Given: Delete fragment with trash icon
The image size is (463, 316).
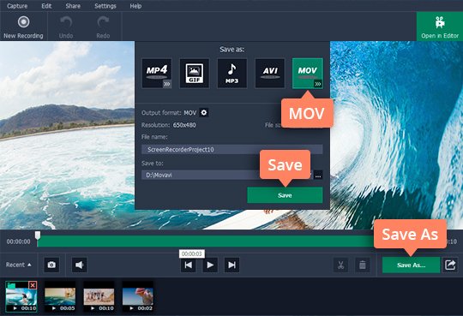Looking at the screenshot, I should click(363, 265).
